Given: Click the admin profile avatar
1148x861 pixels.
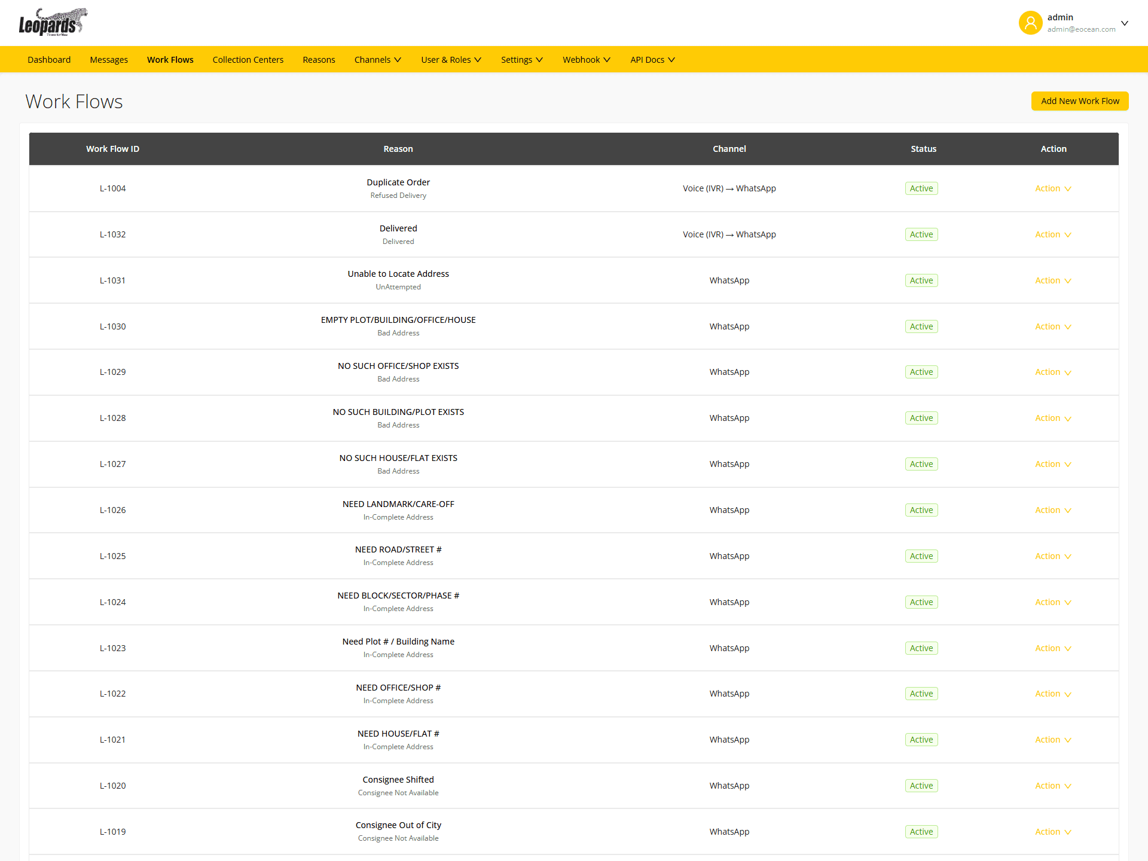Looking at the screenshot, I should coord(1030,23).
